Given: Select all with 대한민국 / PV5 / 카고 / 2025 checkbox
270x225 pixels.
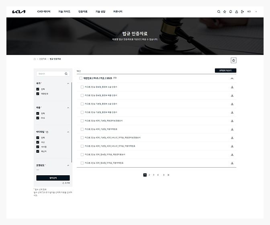Looking at the screenshot, I should click(x=81, y=78).
